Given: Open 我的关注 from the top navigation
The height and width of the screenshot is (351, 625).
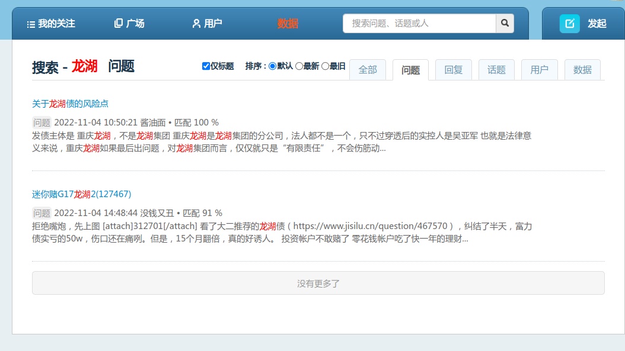Looking at the screenshot, I should point(51,24).
